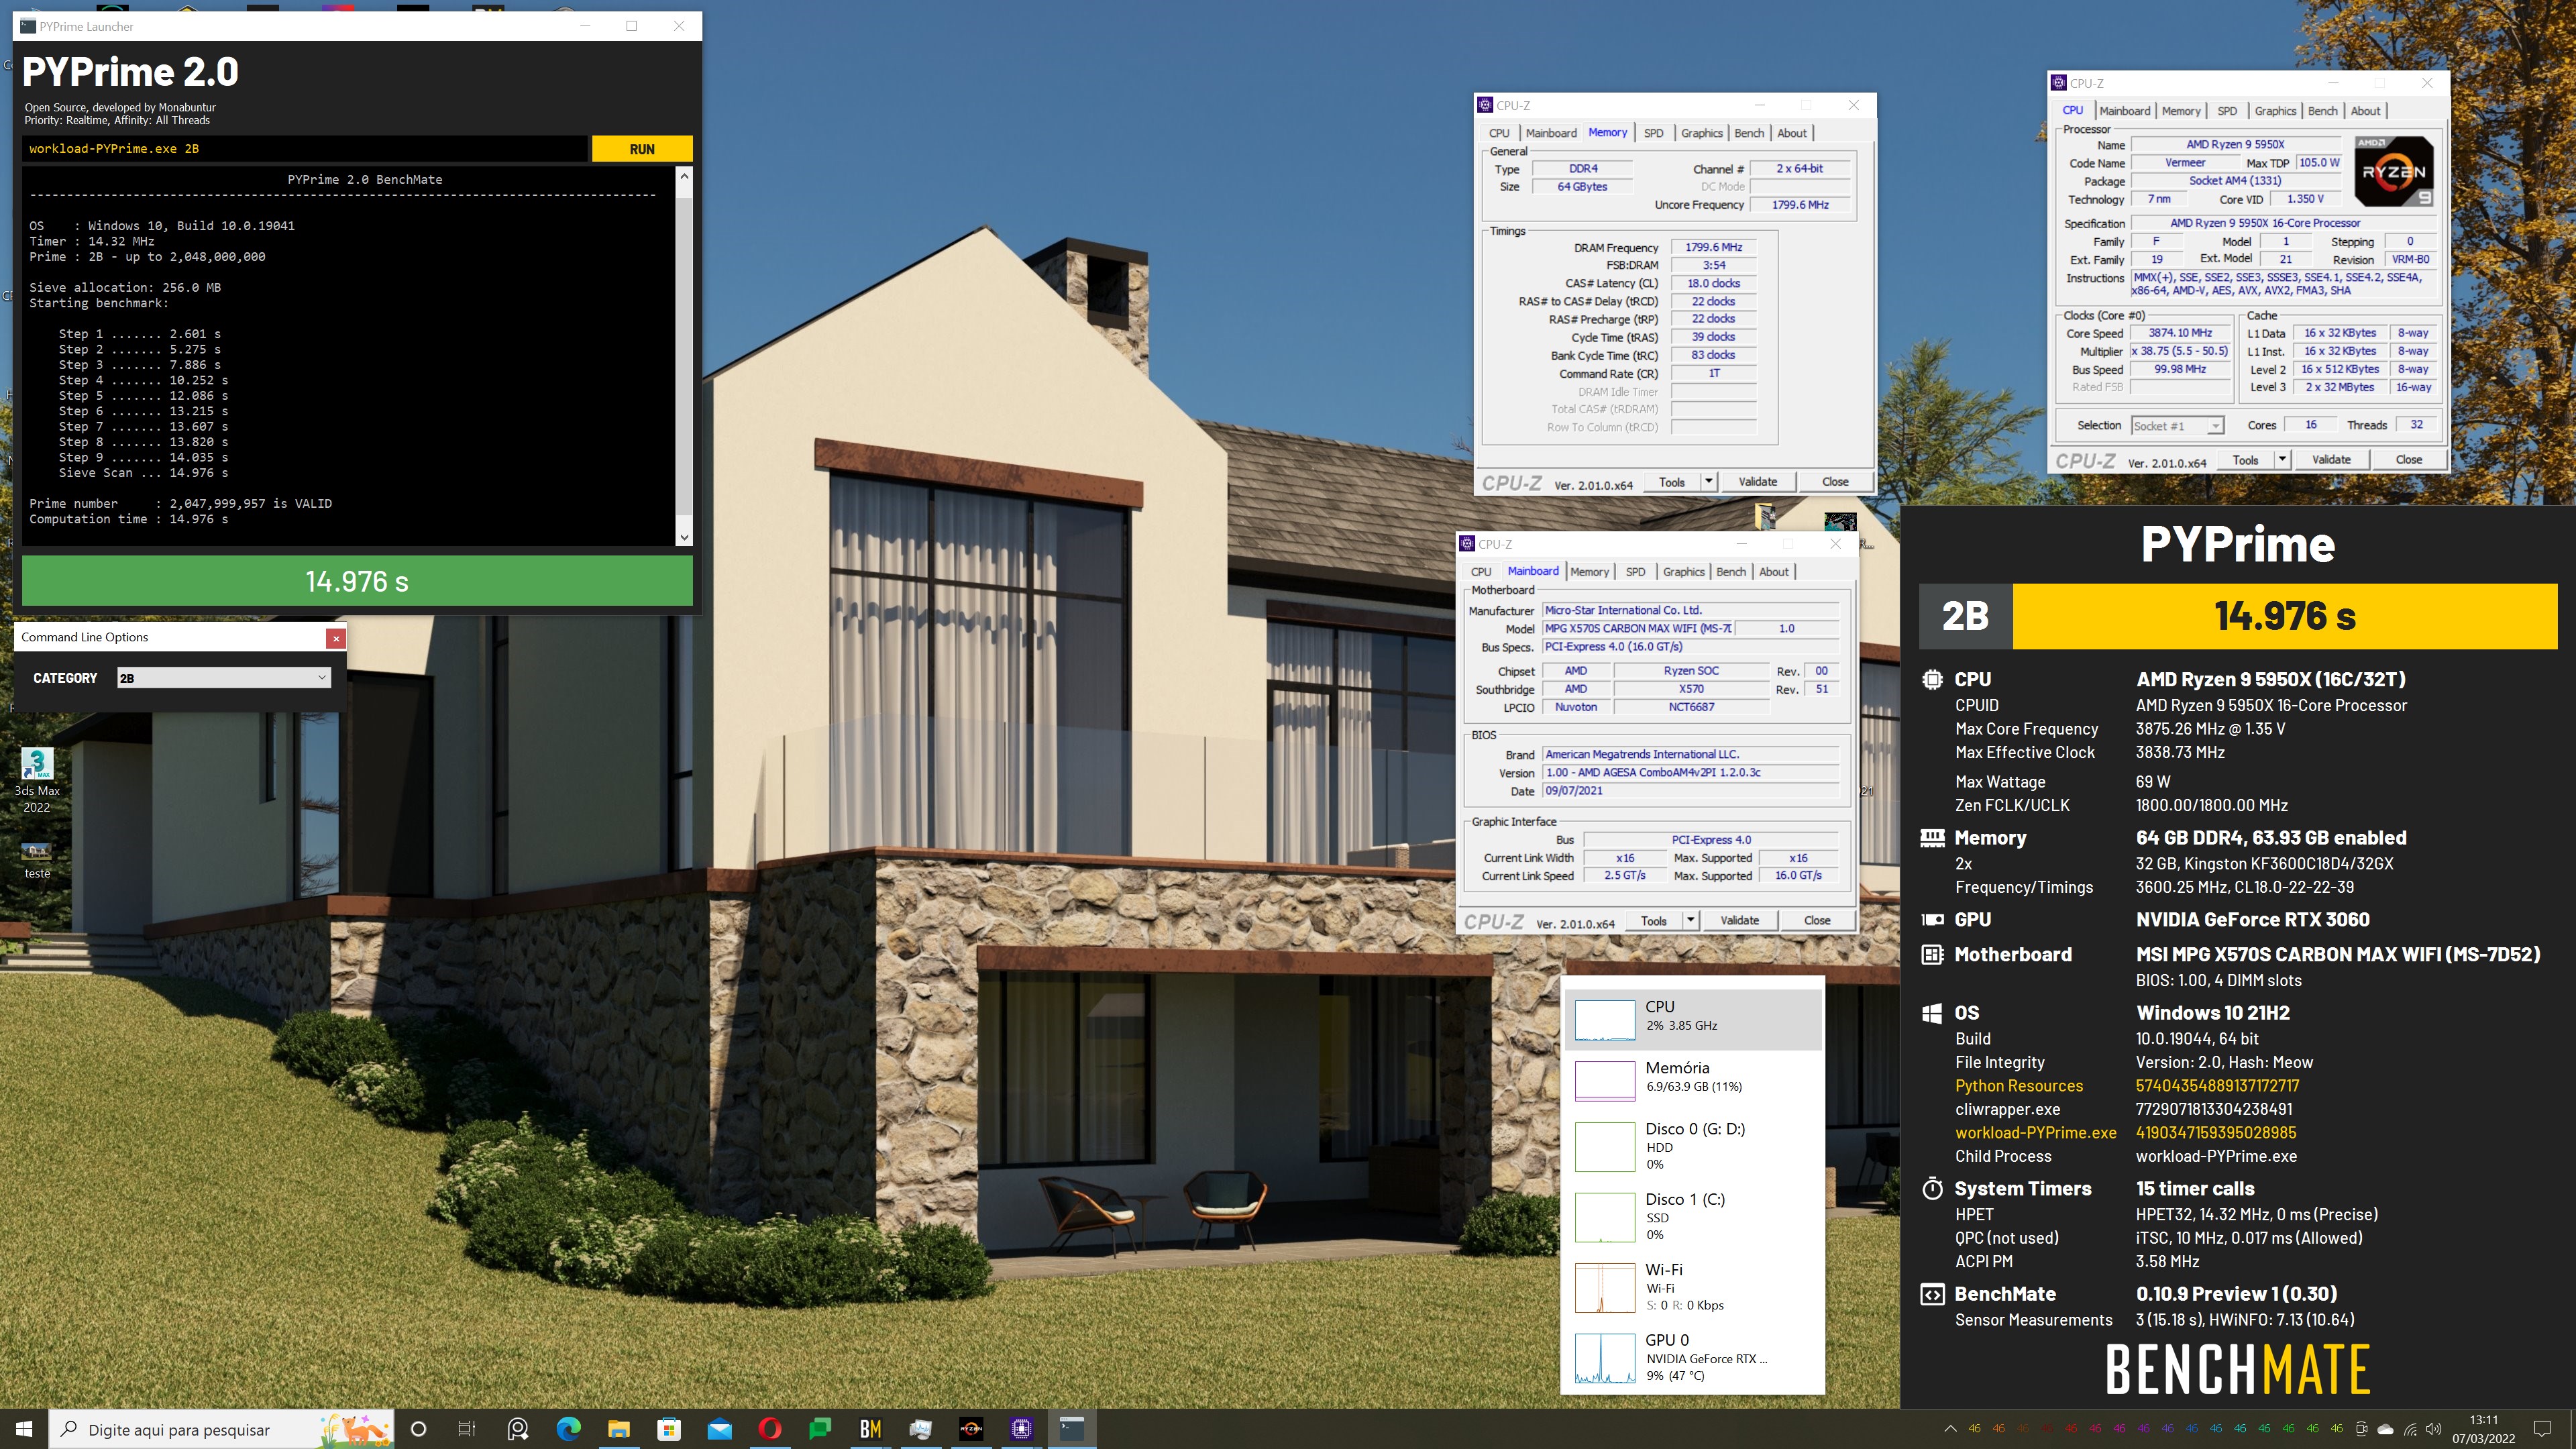Click Validate in CPU-Z CPU window
The width and height of the screenshot is (2576, 1449).
(2331, 460)
